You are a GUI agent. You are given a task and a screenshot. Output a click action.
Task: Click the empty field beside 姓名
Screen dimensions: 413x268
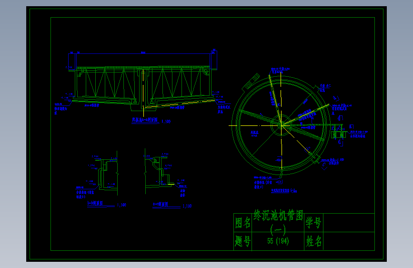(349, 241)
